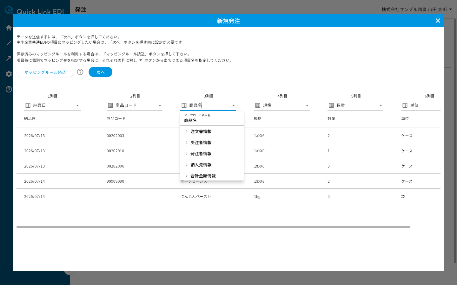Click 4列目 column label

pos(282,96)
